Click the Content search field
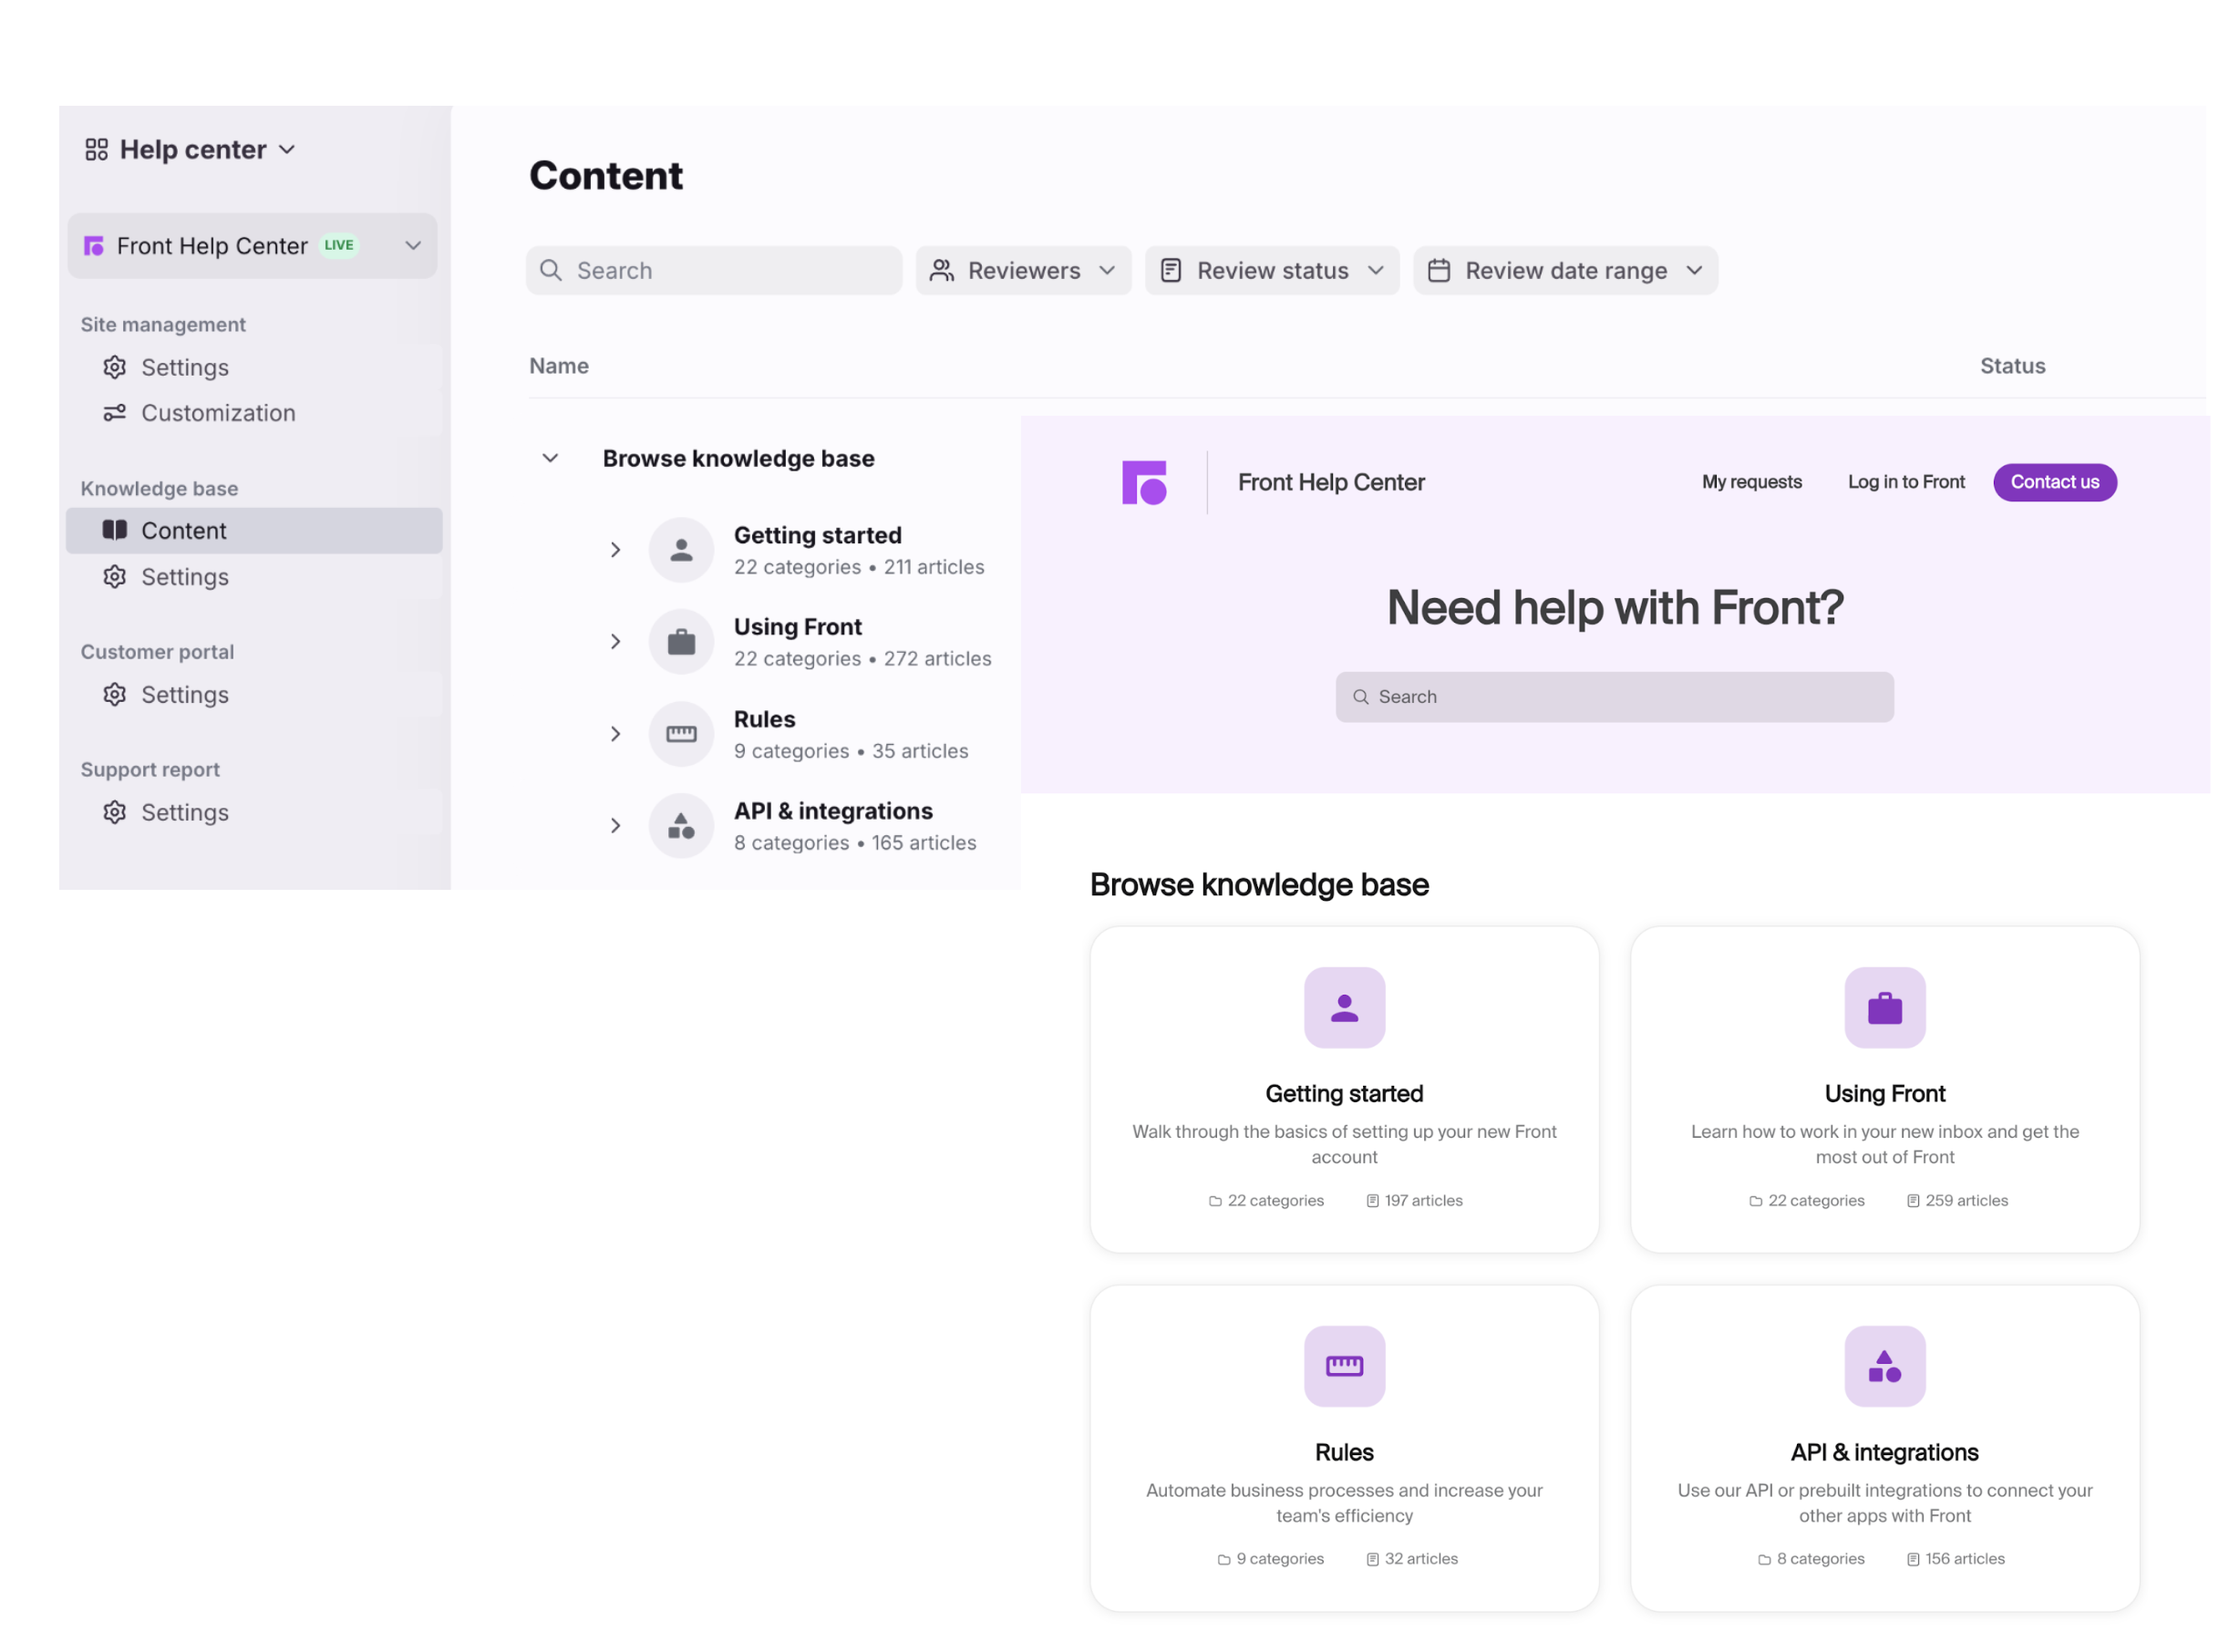 pos(714,271)
